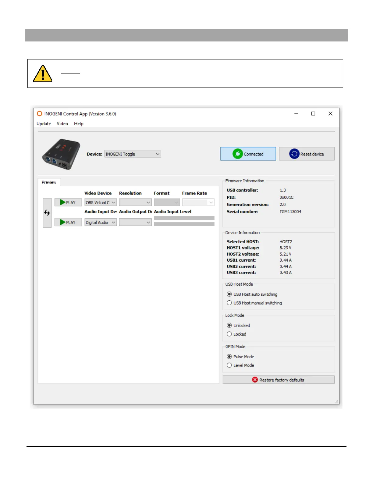Click the INOGENI app logo icon
Viewport: 373px width, 483px height.
[39, 113]
